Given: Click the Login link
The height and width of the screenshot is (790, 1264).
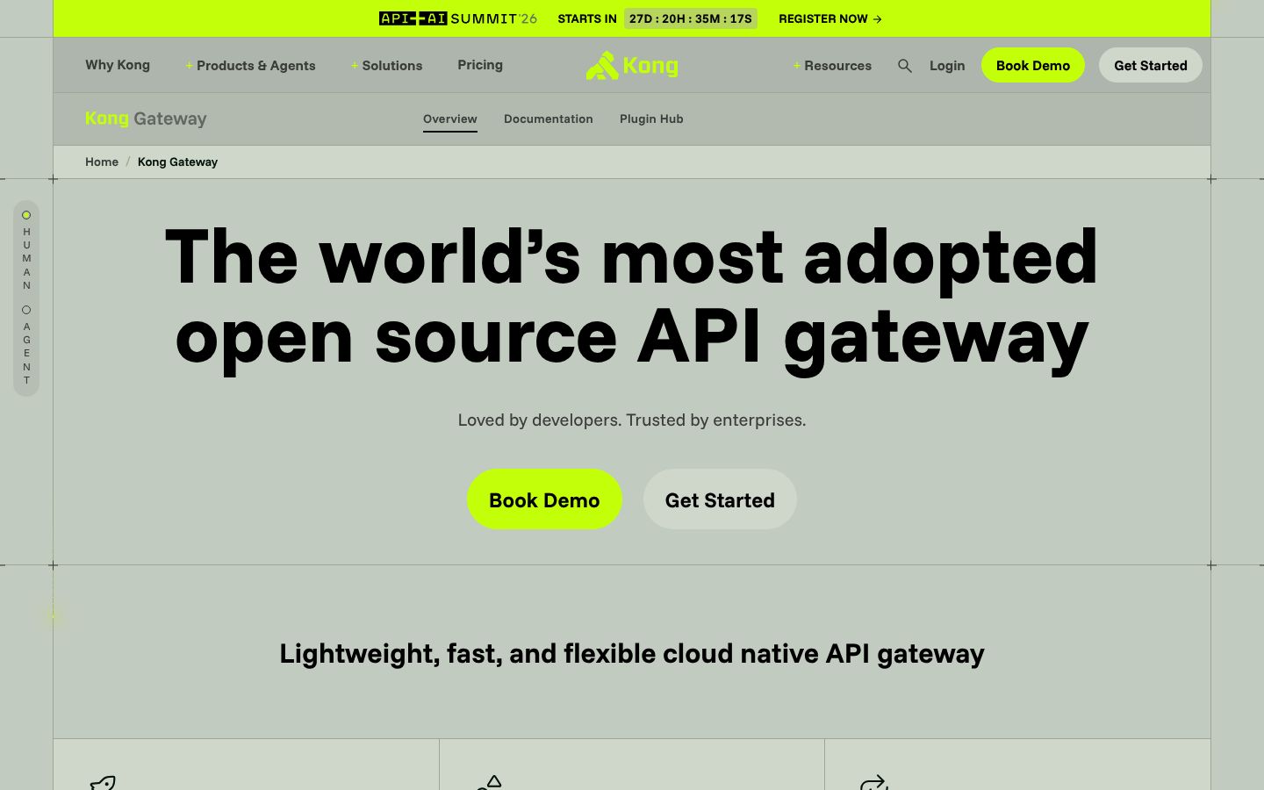Looking at the screenshot, I should click(x=947, y=66).
